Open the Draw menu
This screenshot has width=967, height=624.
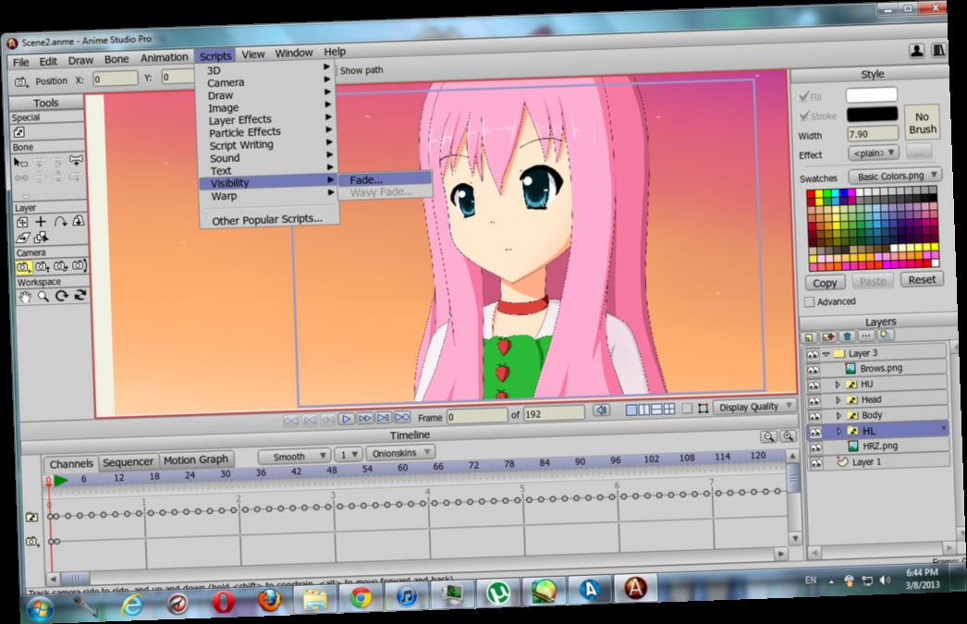[80, 60]
